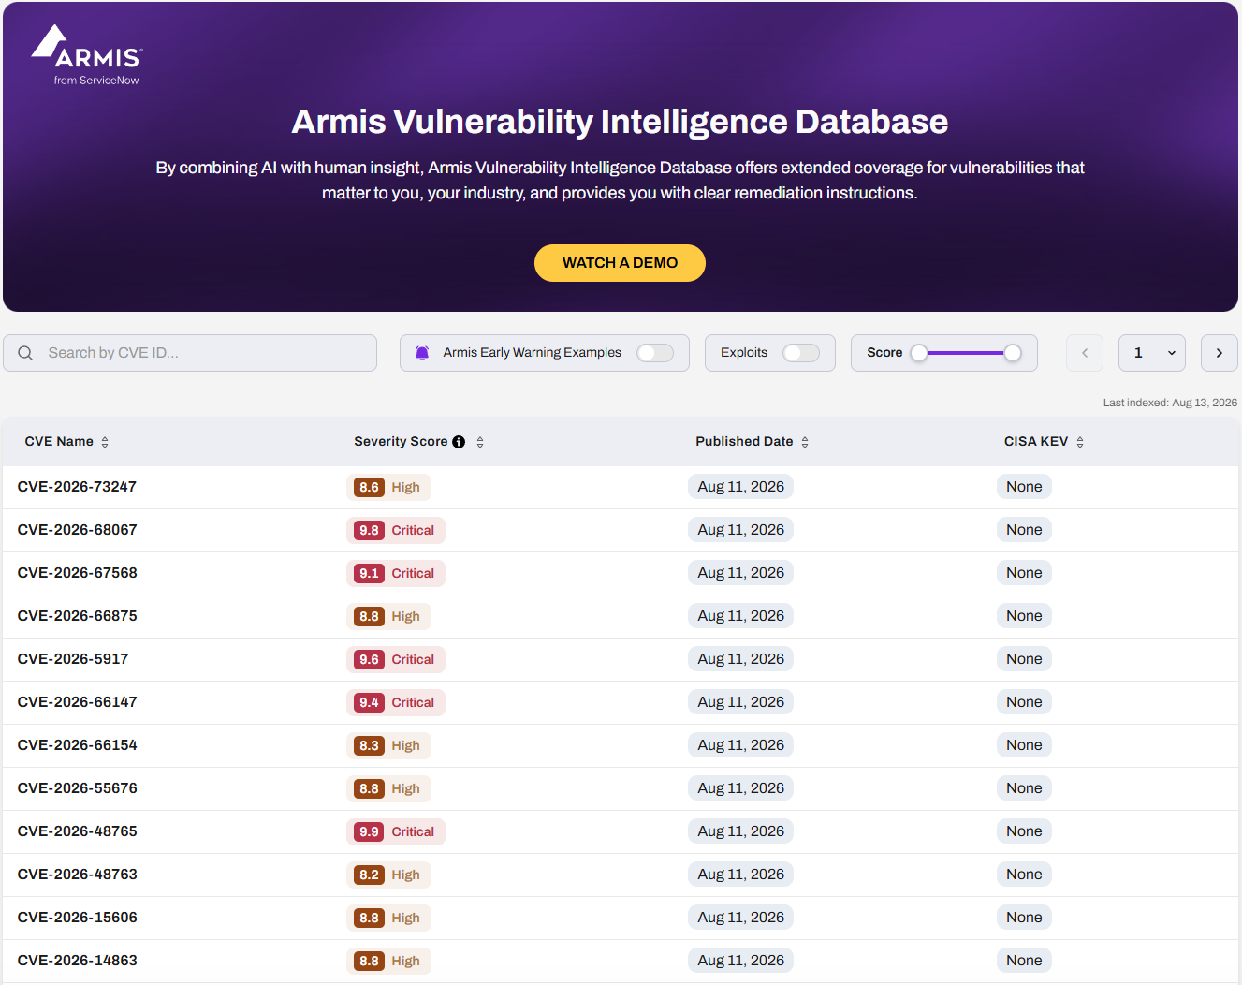Open CVE-2026-5917 entry
Image resolution: width=1242 pixels, height=985 pixels.
[73, 659]
